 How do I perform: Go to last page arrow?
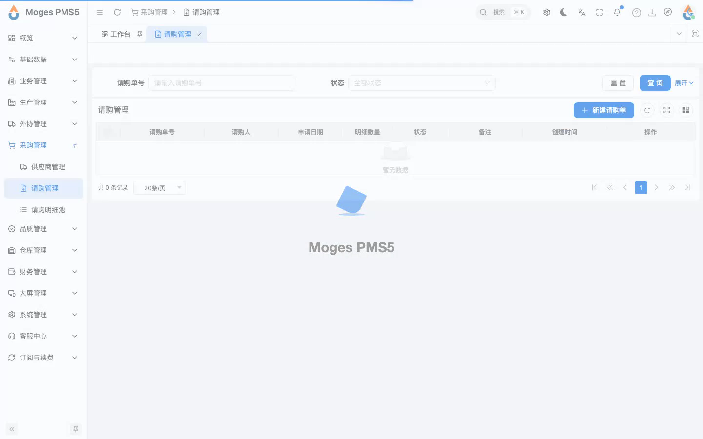[687, 187]
